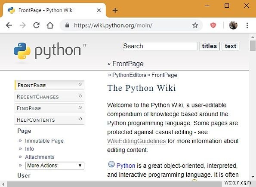Open the page Info link
The image size is (256, 187).
(x=29, y=149)
